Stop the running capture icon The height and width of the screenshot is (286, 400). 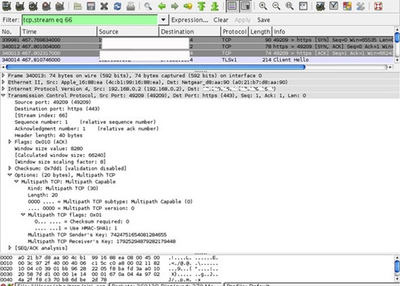coord(46,6)
